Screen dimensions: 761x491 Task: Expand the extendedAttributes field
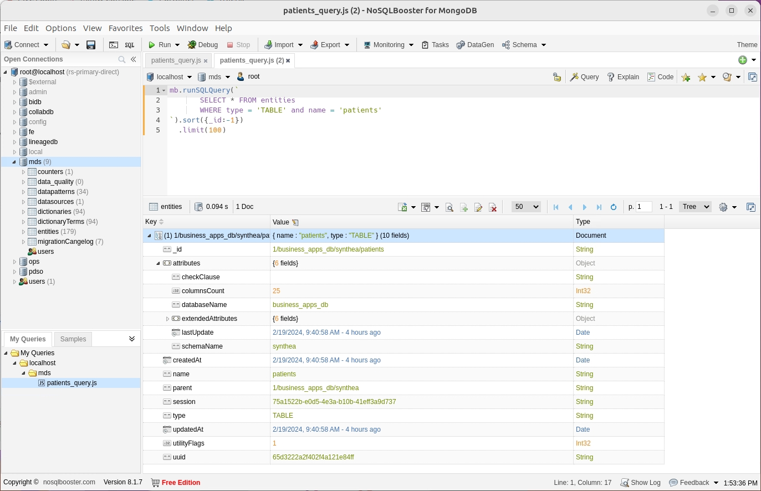pyautogui.click(x=167, y=319)
